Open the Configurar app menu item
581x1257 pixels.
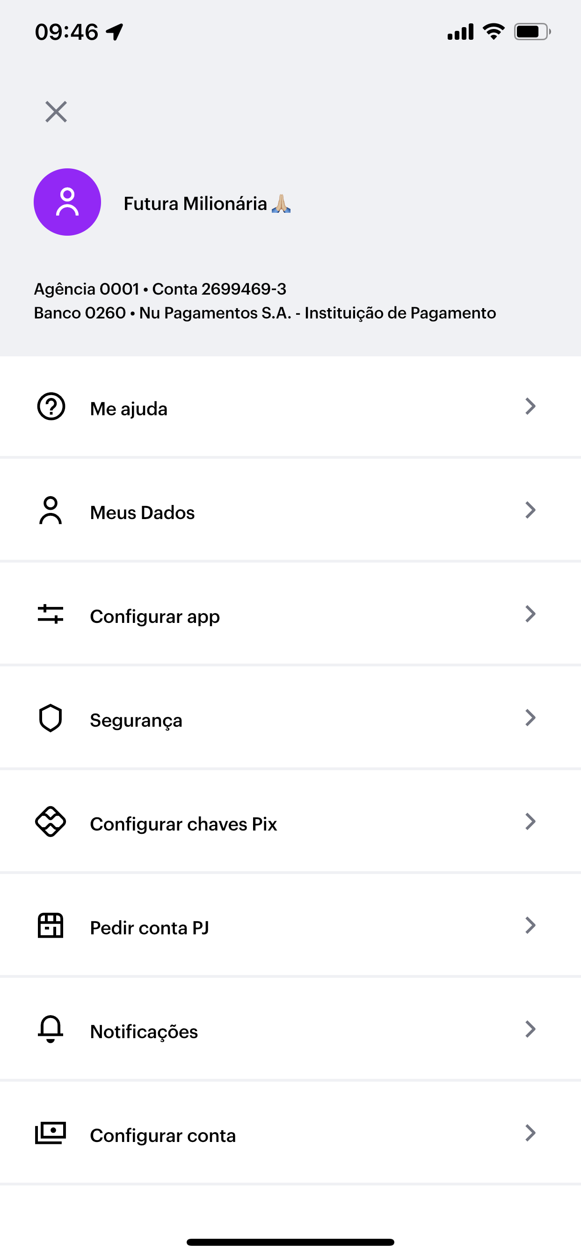coord(155,617)
